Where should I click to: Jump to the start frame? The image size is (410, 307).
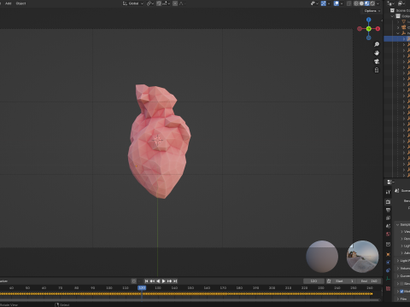coord(146,281)
